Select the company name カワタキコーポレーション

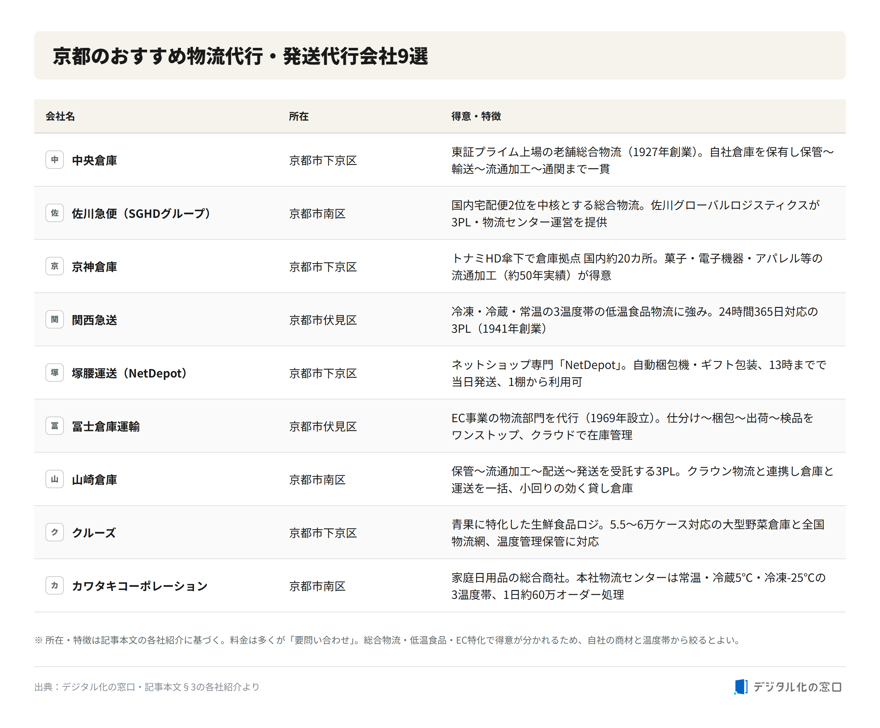[139, 586]
